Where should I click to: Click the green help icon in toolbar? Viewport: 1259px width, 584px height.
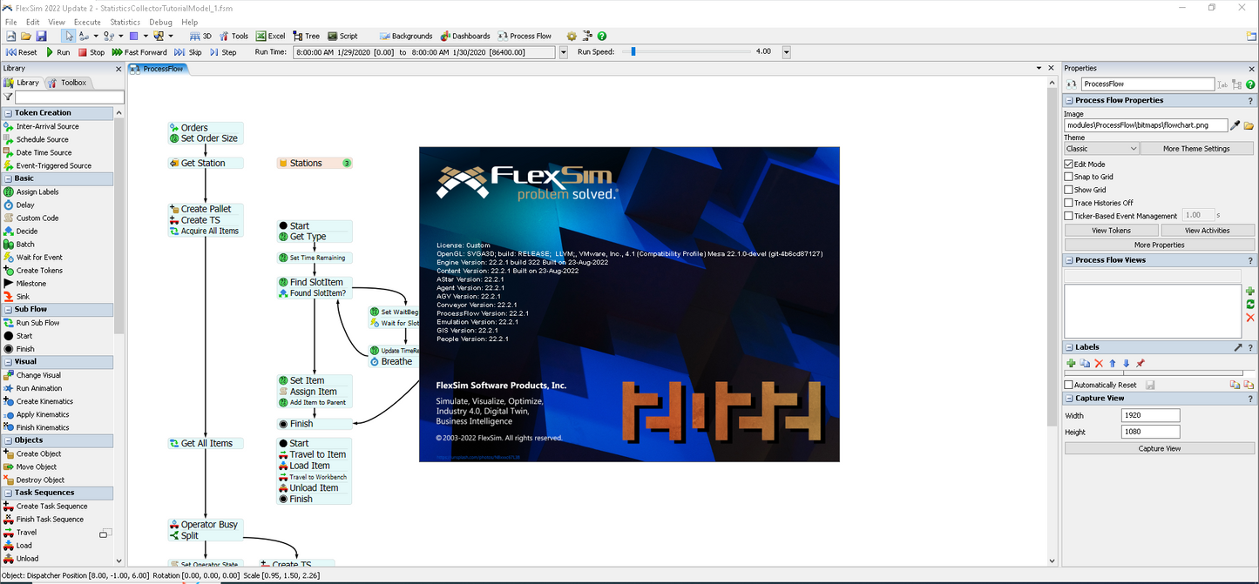(602, 37)
